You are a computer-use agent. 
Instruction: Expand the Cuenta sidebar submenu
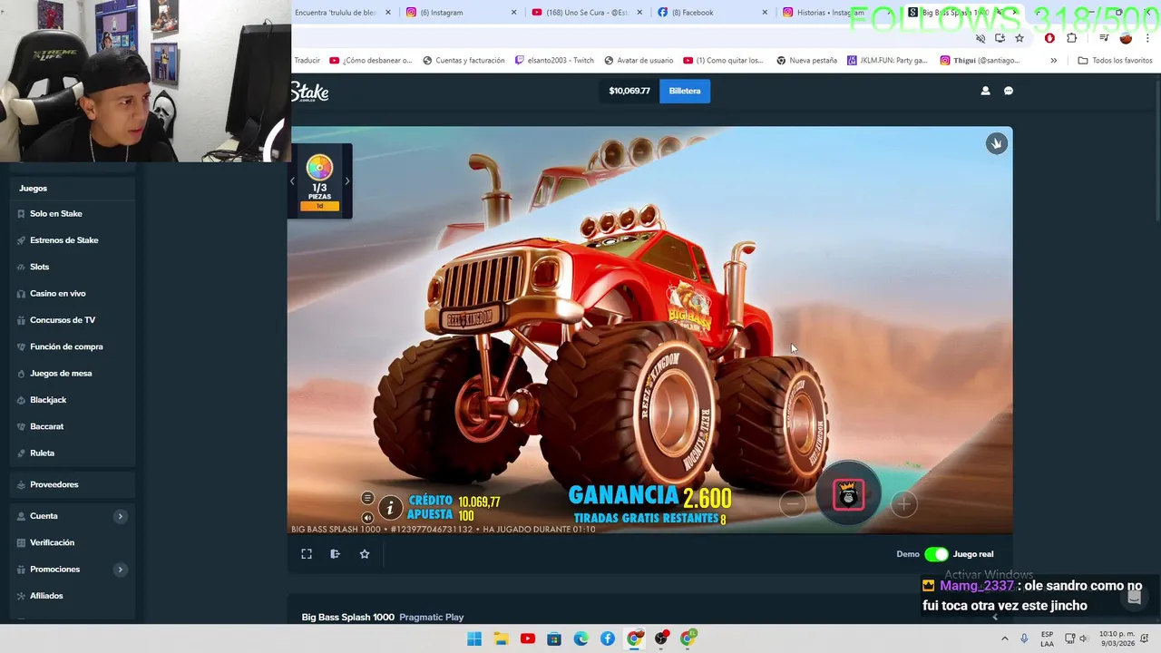[x=120, y=516]
